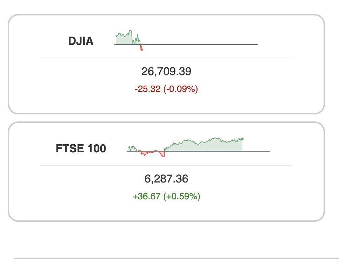Open the FTSE 100 index label
Screen dimensions: 339x259
pyautogui.click(x=81, y=149)
